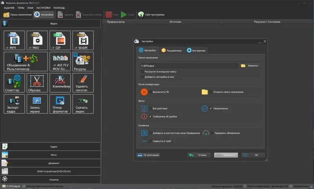
Task: Uncheck the Уведомления sound checkbox
Action: (x=211, y=108)
